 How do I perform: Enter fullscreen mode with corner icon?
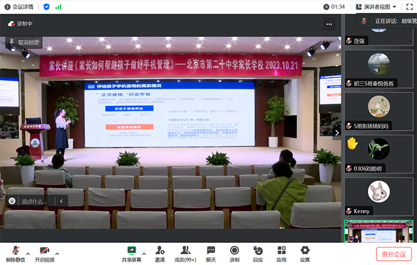point(410,7)
